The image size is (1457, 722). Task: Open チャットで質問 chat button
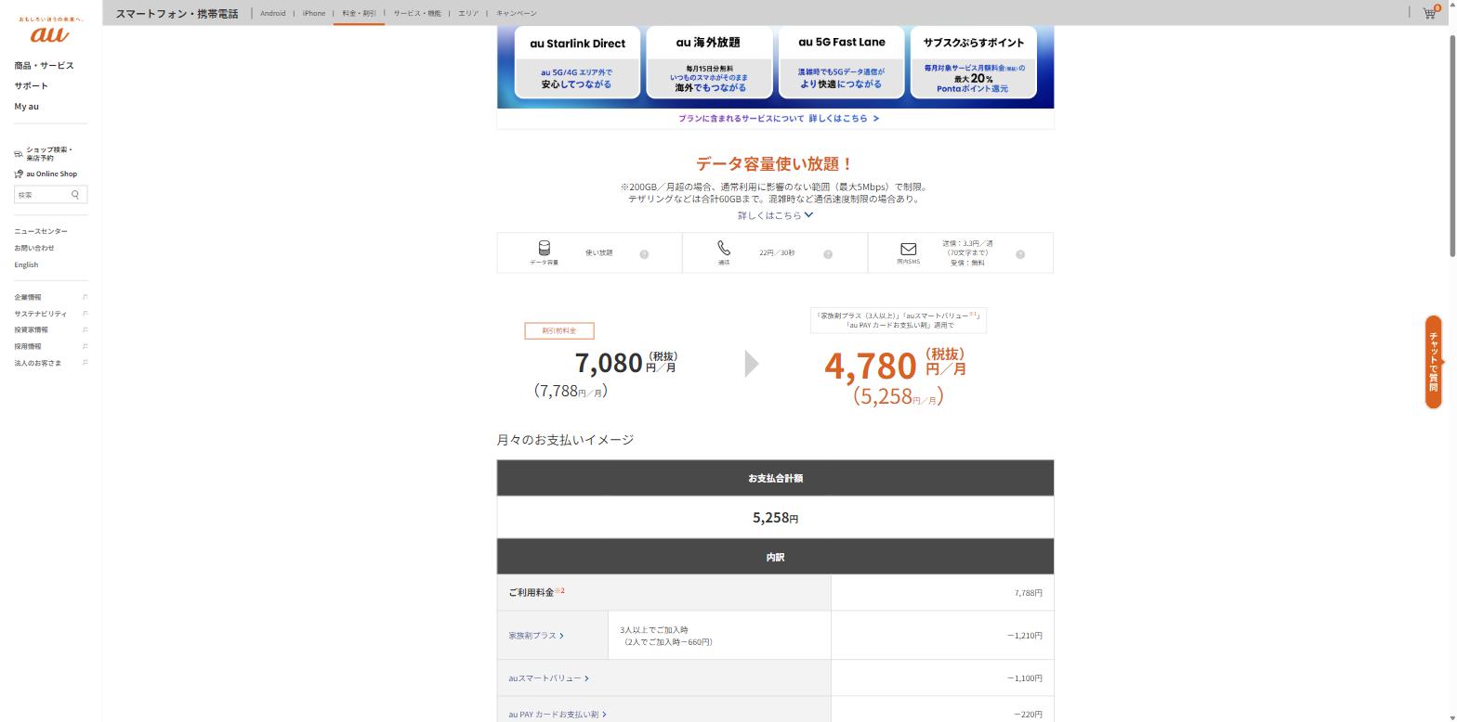point(1434,362)
